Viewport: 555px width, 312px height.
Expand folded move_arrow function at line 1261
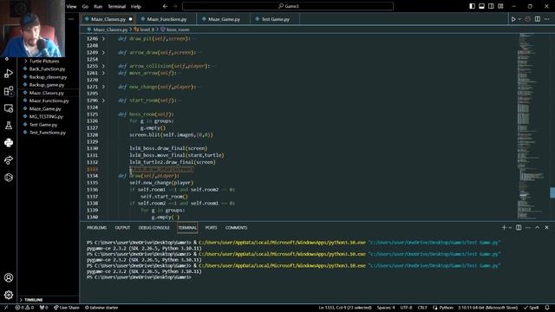coord(103,73)
